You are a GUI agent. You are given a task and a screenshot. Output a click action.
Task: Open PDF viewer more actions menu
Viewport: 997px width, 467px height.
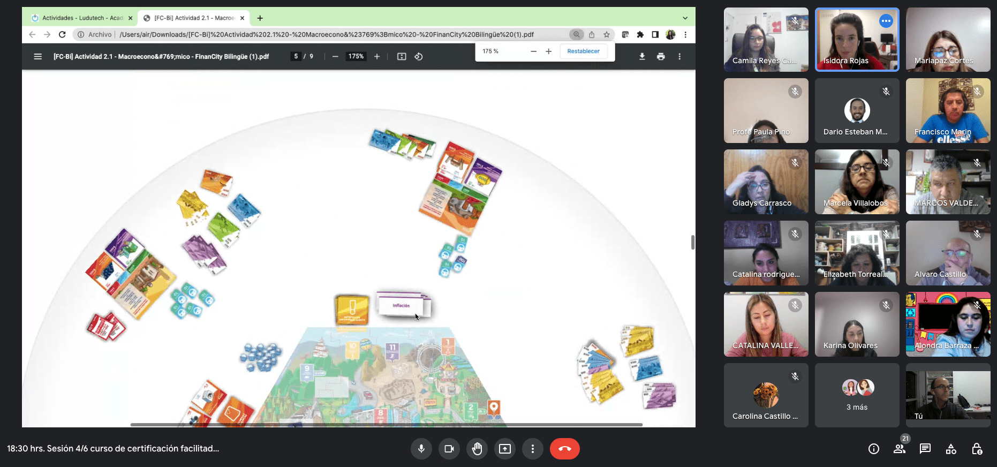pos(679,56)
